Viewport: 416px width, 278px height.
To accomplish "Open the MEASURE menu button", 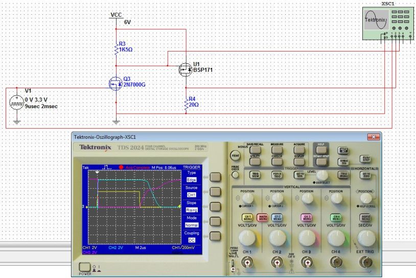I will pos(277,150).
